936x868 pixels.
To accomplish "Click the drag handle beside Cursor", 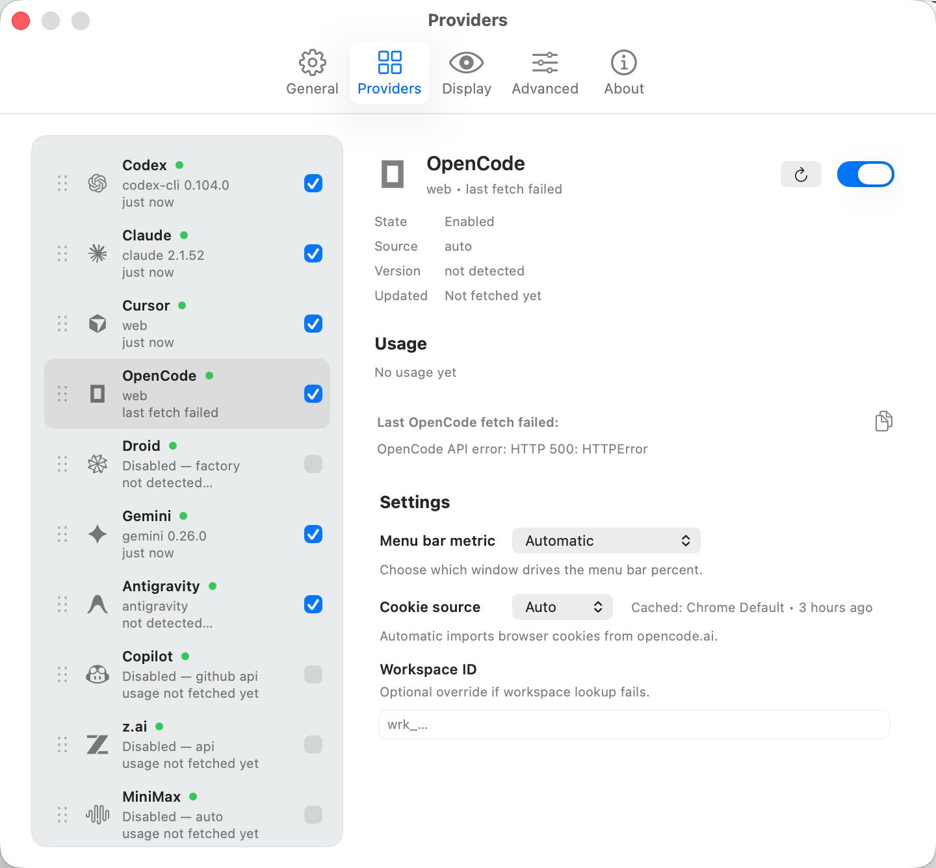I will (x=62, y=324).
